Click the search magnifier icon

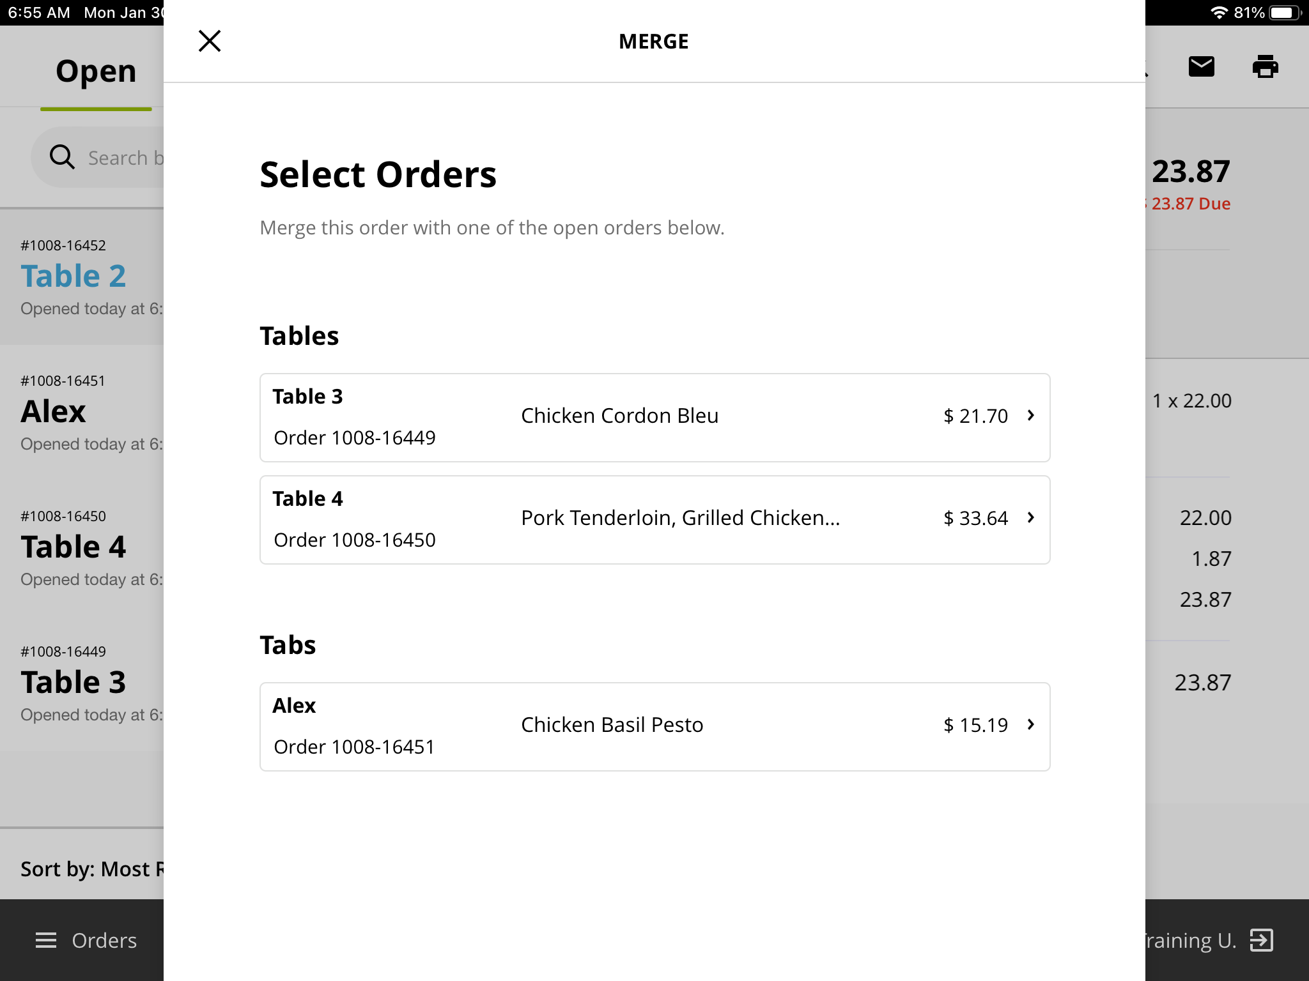pyautogui.click(x=62, y=157)
